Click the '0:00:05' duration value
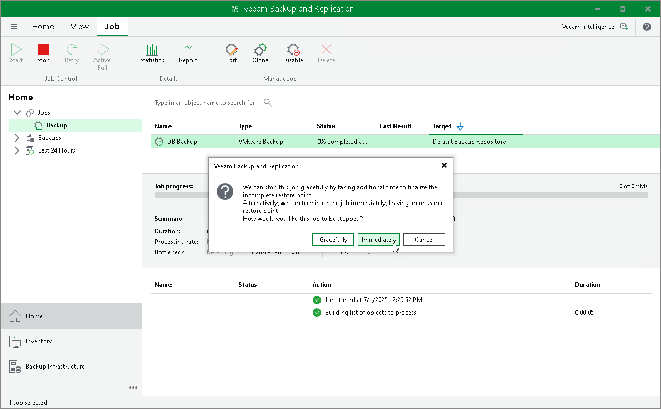Image resolution: width=661 pixels, height=409 pixels. pyautogui.click(x=584, y=313)
